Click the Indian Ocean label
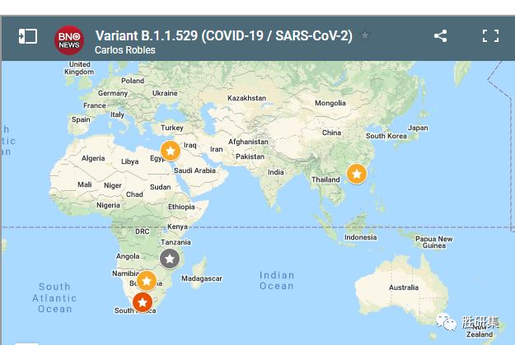This screenshot has height=345, width=515. point(277,281)
